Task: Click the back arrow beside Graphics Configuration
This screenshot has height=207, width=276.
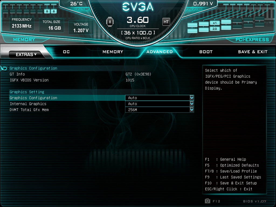Action: click(4, 68)
